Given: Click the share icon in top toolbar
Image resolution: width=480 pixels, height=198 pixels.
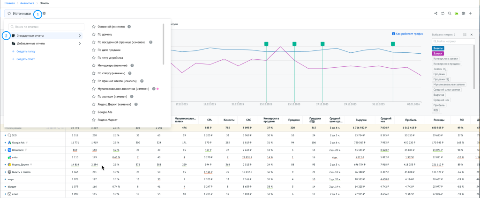Looking at the screenshot, I should 436,14.
